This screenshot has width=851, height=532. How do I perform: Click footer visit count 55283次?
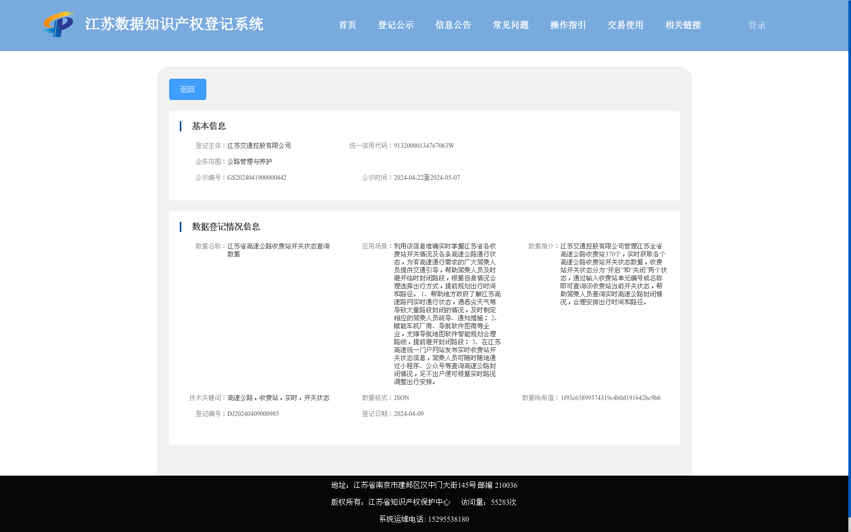coord(504,502)
